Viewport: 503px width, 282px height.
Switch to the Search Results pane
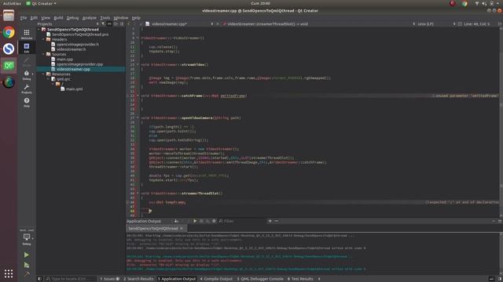(138, 279)
